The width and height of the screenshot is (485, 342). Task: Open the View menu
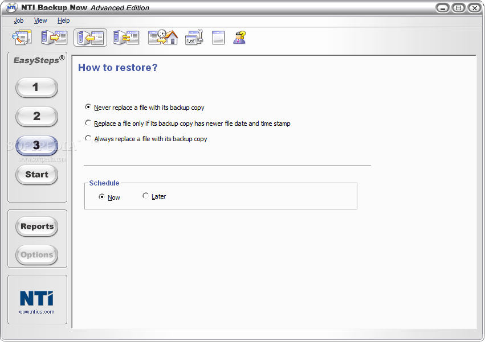40,20
